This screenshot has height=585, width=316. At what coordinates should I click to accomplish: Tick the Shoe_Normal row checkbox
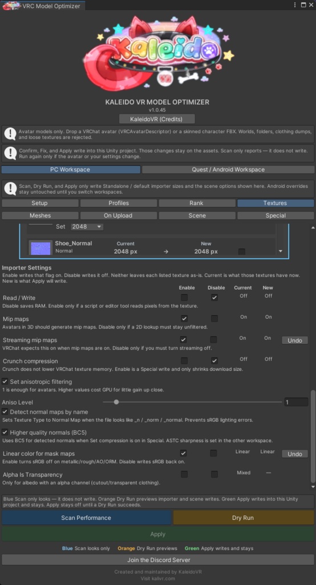click(241, 251)
